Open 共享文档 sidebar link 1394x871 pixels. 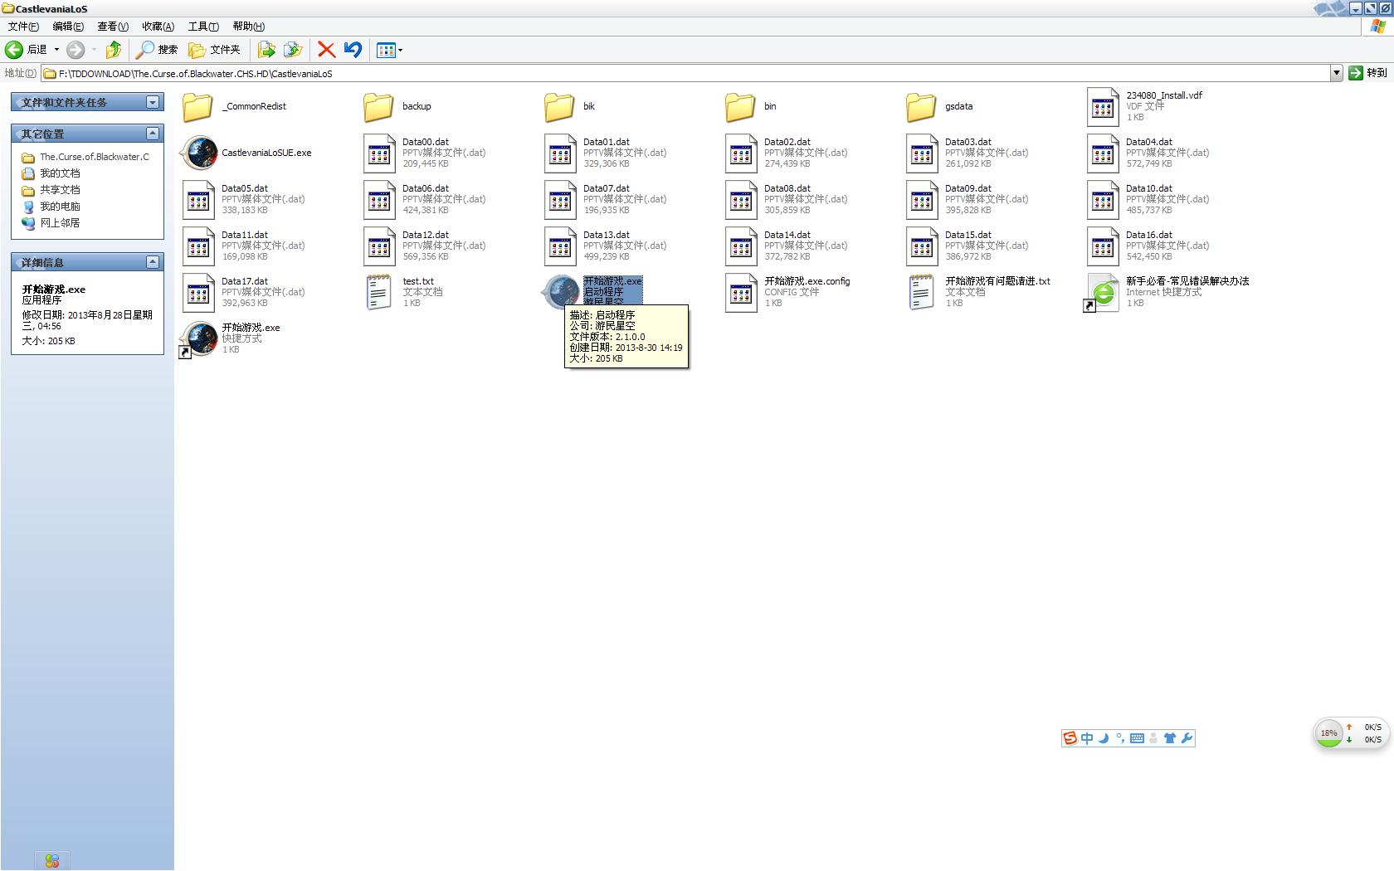51,190
